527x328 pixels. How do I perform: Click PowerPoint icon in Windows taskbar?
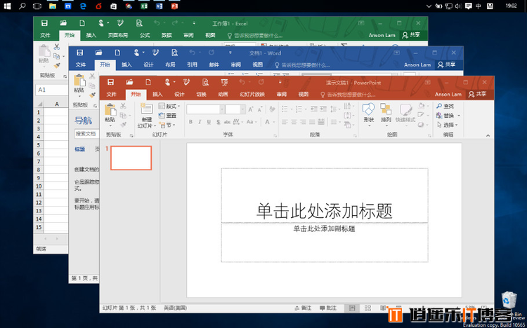[x=174, y=6]
